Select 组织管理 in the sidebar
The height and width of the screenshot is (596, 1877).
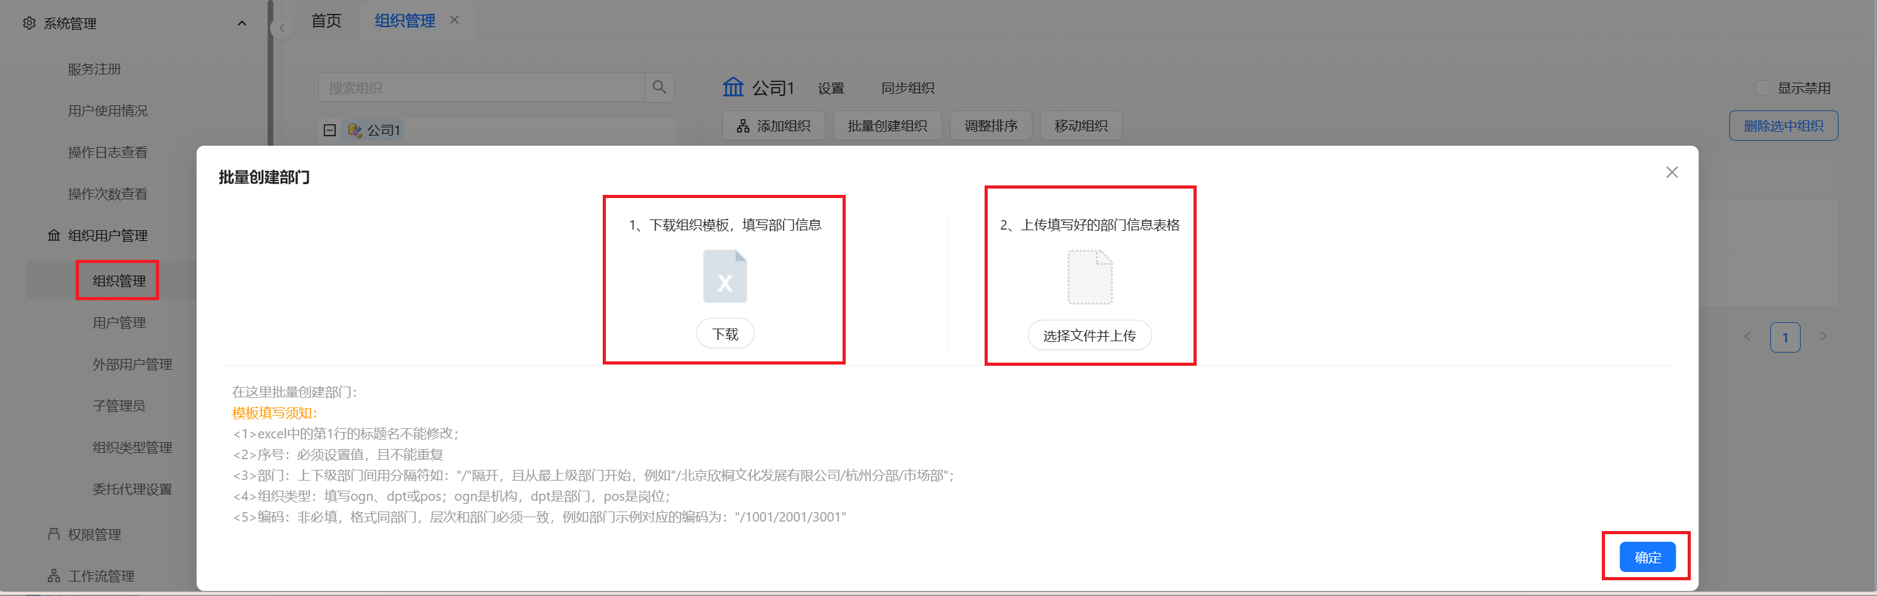click(x=119, y=281)
